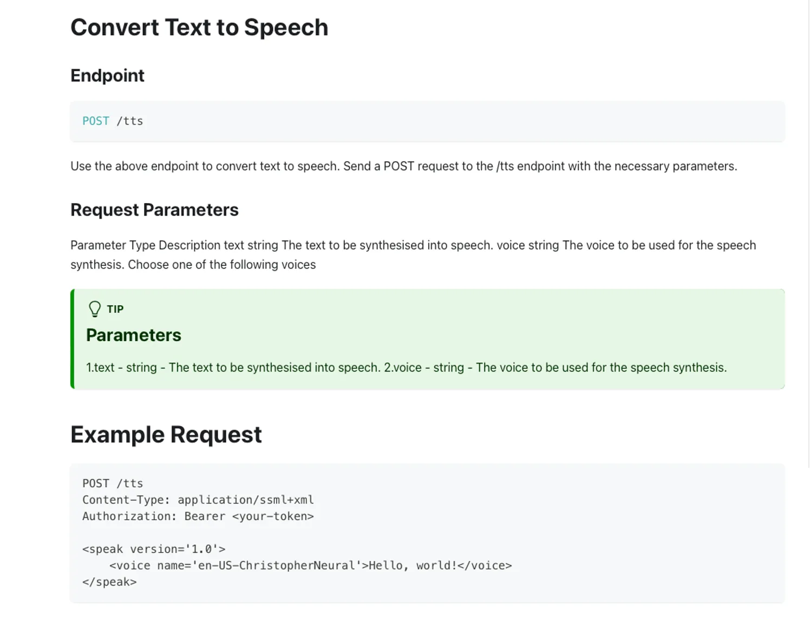
Task: Click the "Endpoint" heading
Action: [x=107, y=75]
